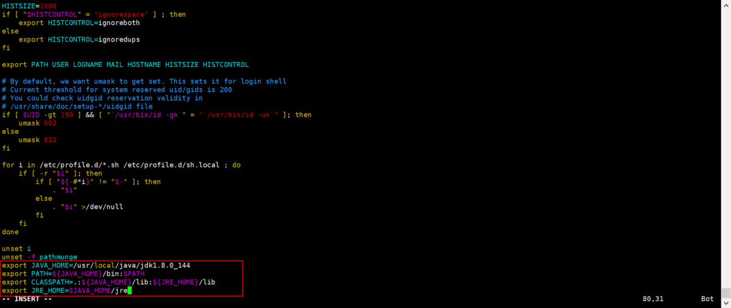
Task: Click the for i in /etc/profile.d line
Action: (x=121, y=165)
